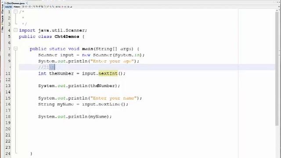The width and height of the screenshot is (281, 158).
Task: Click println(myName) on line 18
Action: [x=89, y=117]
